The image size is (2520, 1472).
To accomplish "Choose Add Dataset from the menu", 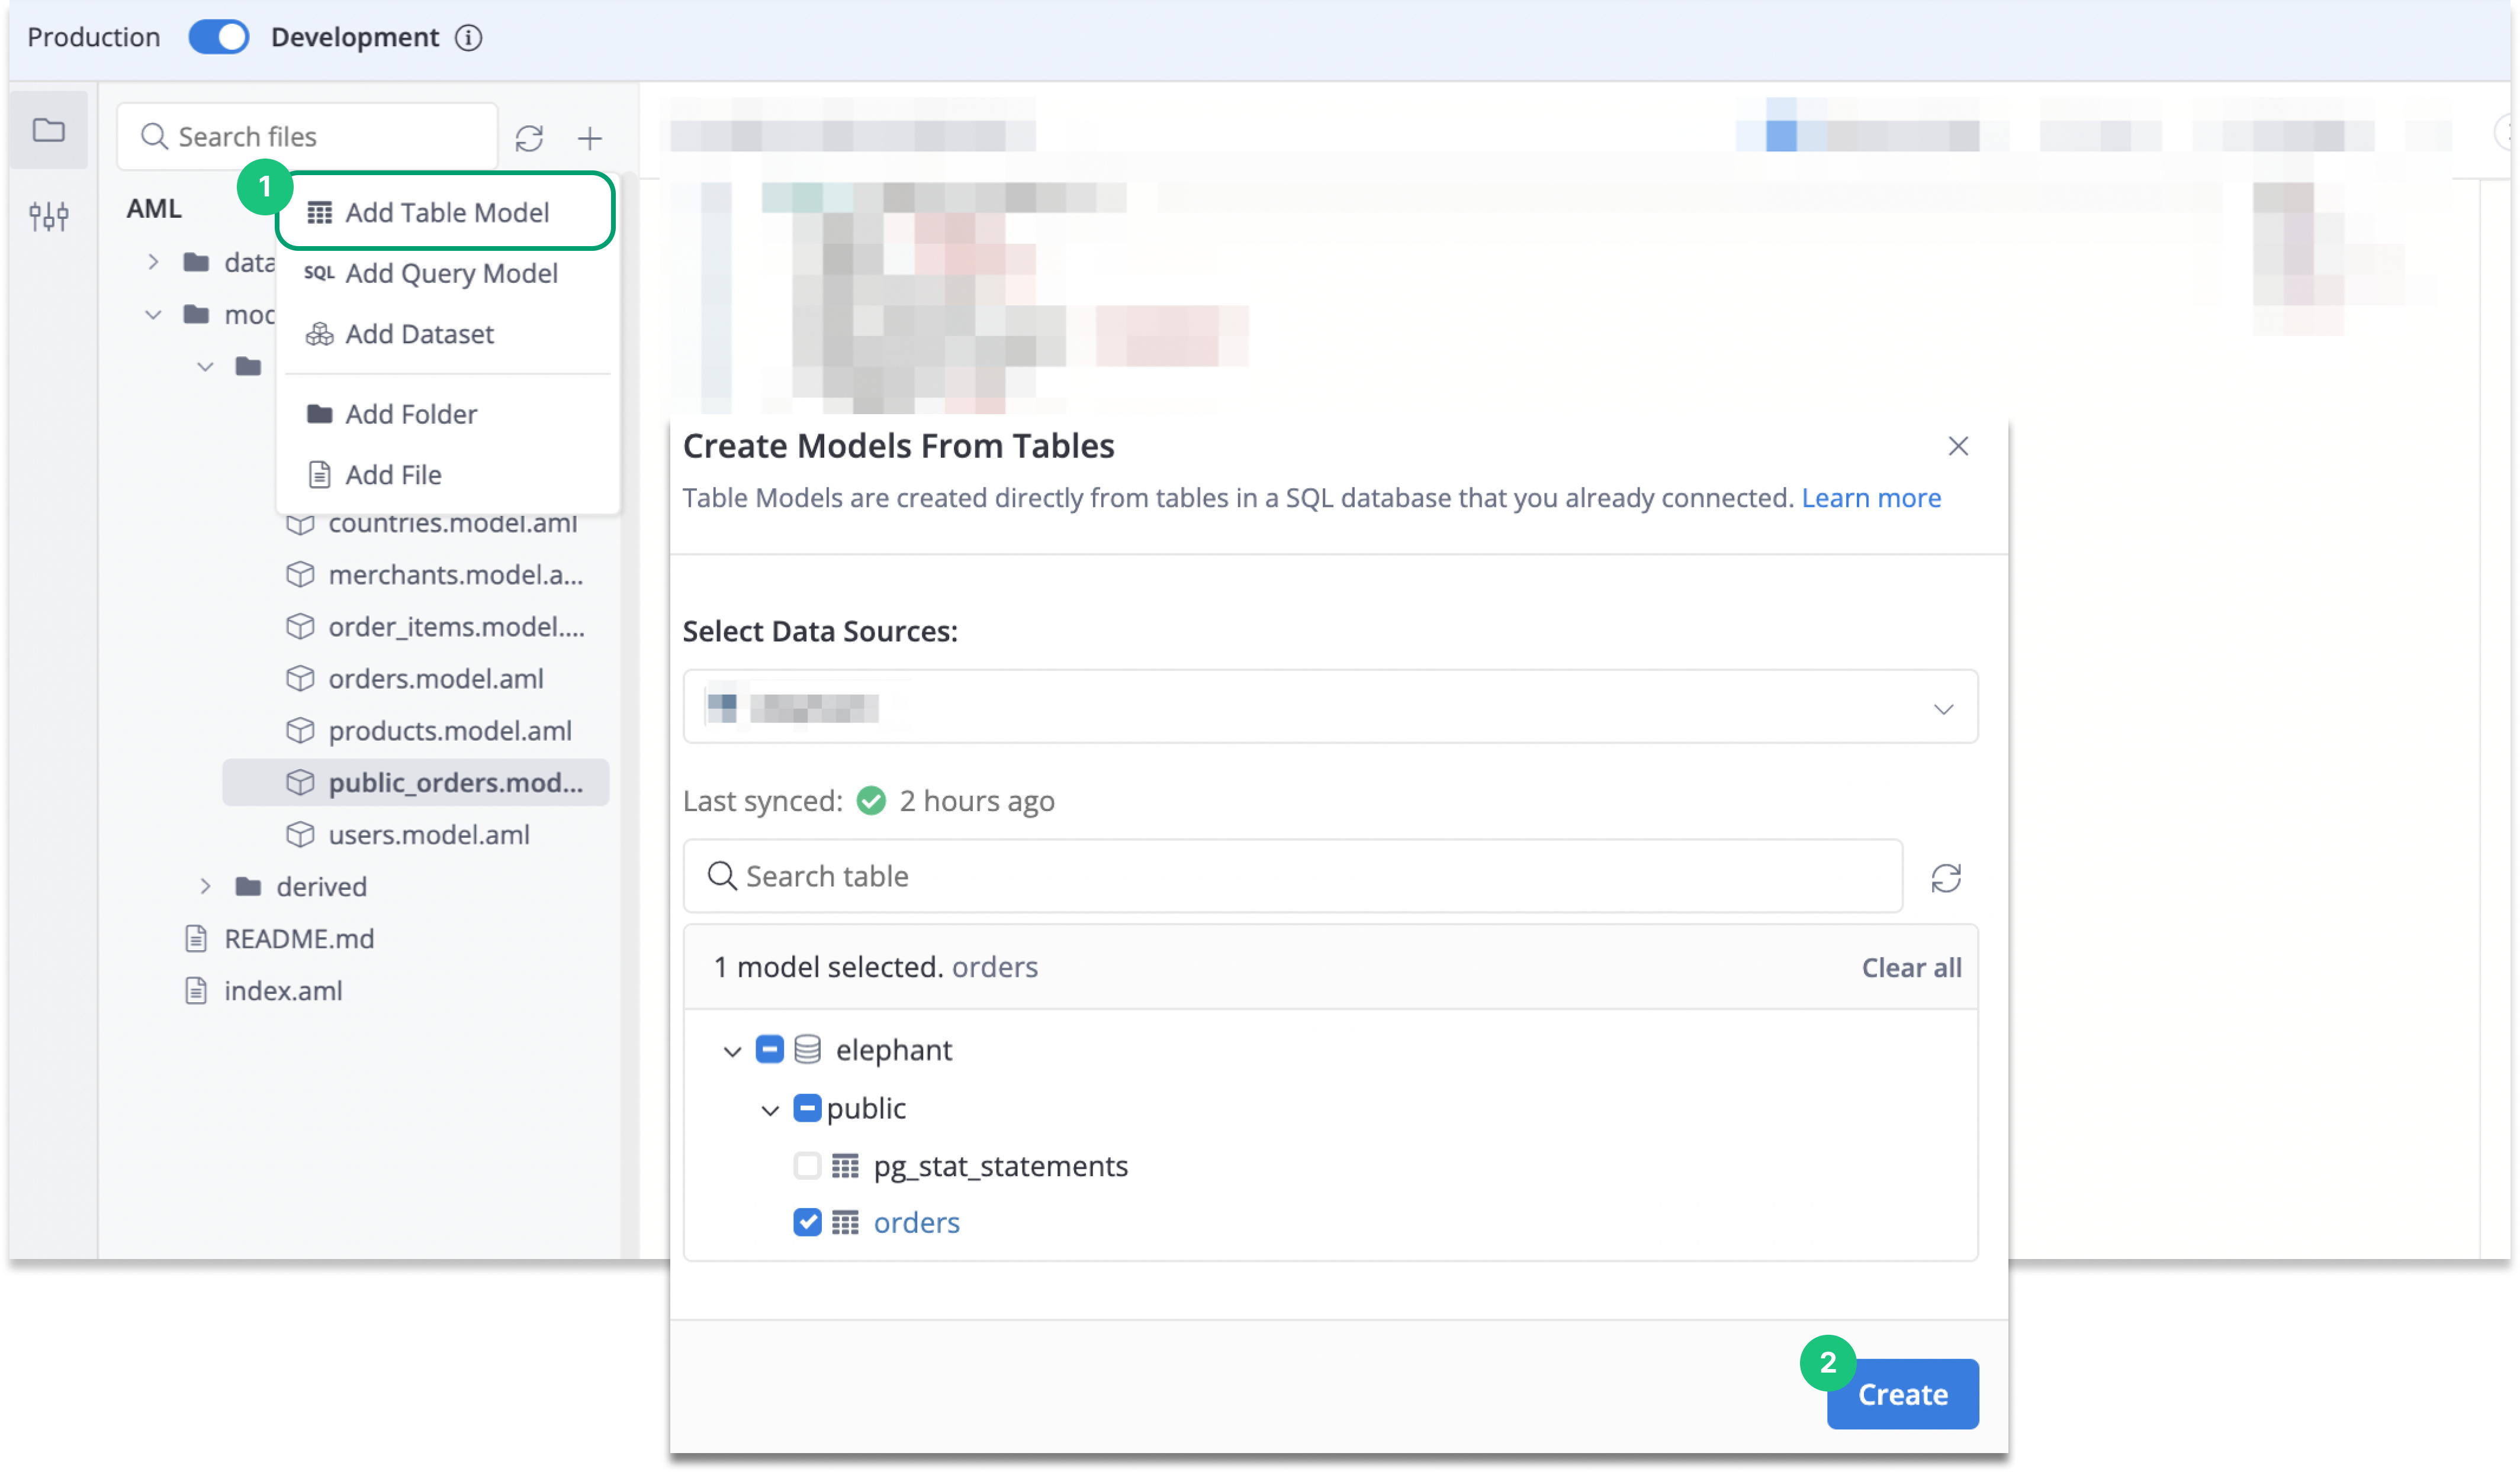I will (x=419, y=334).
